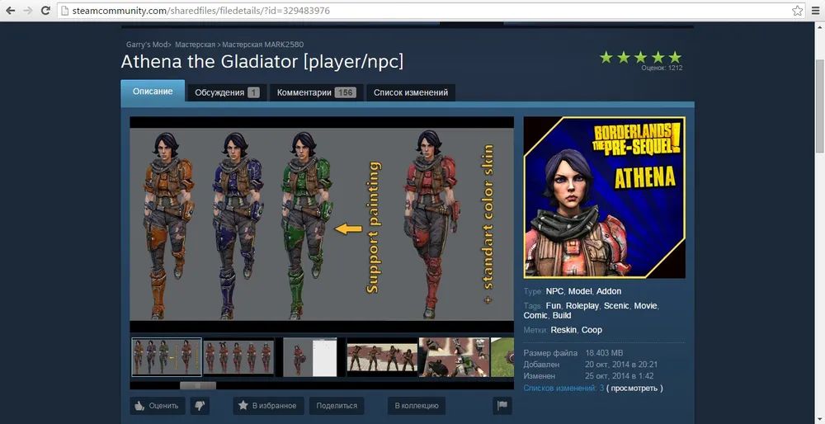Click the browser forward arrow
825x424 pixels.
click(x=29, y=11)
